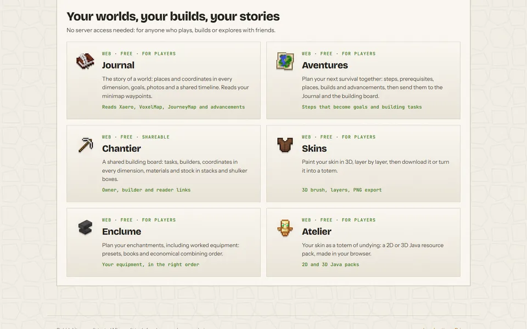
Task: Click the Aventures description about planning survival
Action: (372, 87)
